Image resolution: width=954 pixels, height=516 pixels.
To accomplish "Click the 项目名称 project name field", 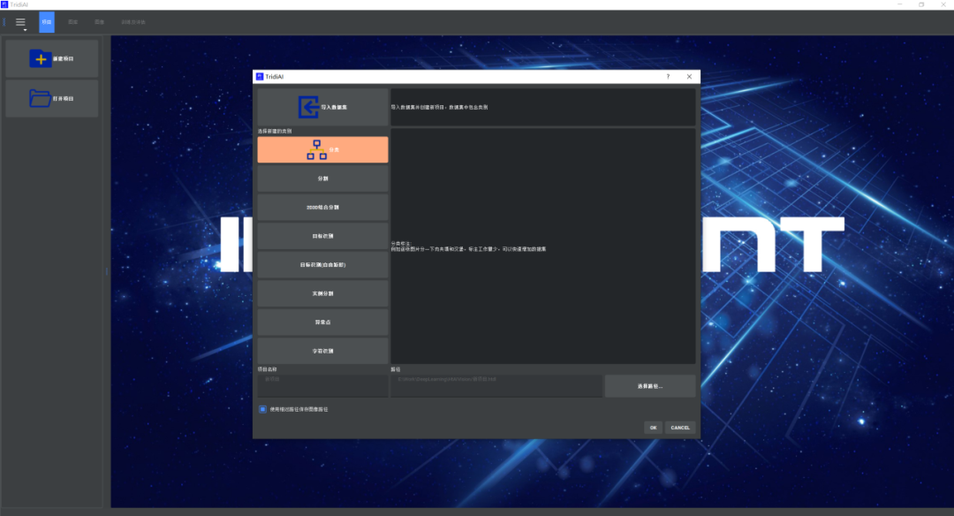I will 322,385.
